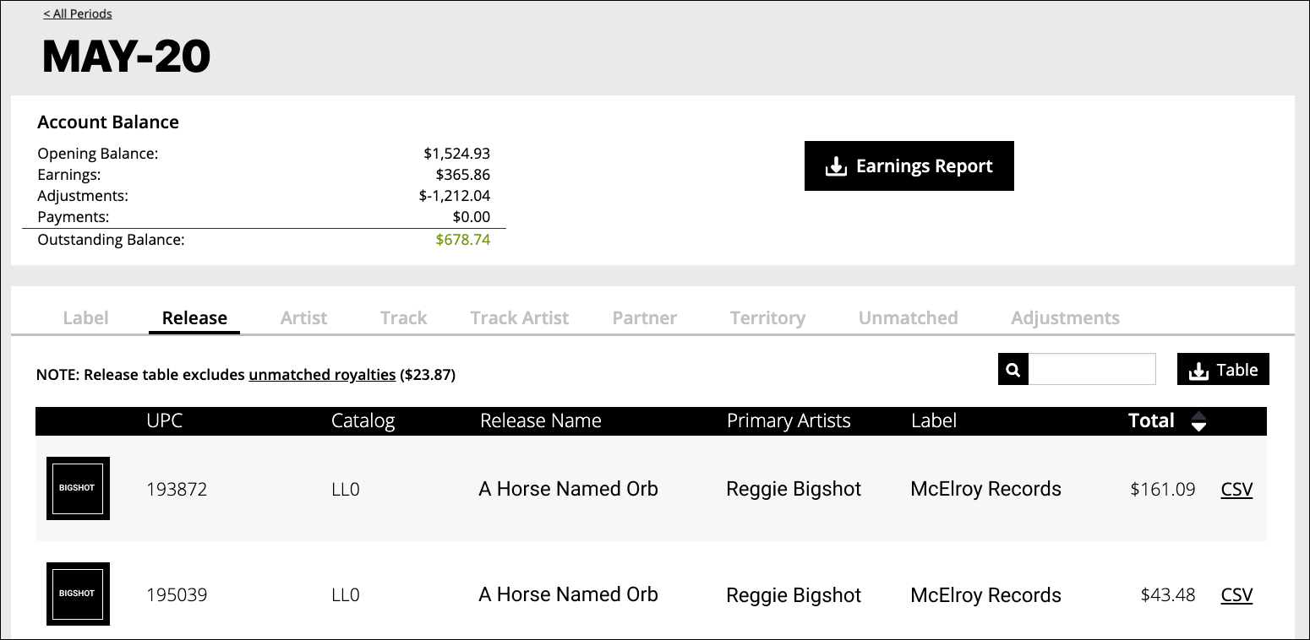Sort by Total column arrows
Viewport: 1310px width, 640px height.
click(x=1198, y=421)
